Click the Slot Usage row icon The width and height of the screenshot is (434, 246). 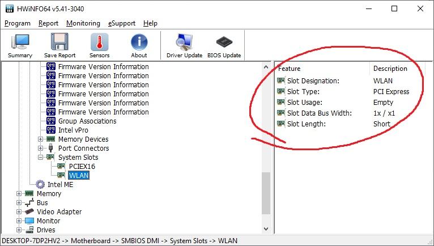click(281, 102)
